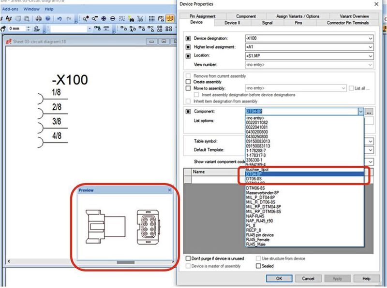Toggle the dotted grid display icon
Image resolution: width=387 pixels, height=288 pixels.
(x=151, y=18)
